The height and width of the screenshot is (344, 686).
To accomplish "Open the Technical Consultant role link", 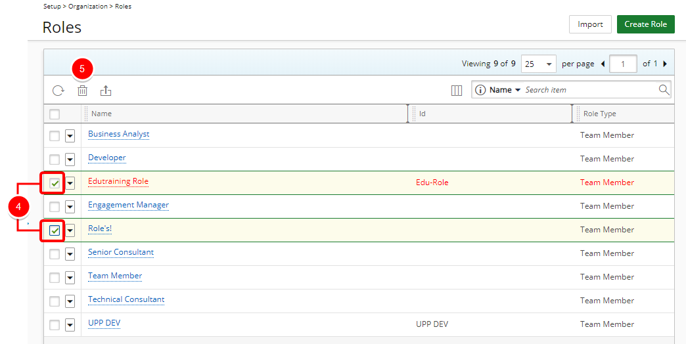I will 126,299.
